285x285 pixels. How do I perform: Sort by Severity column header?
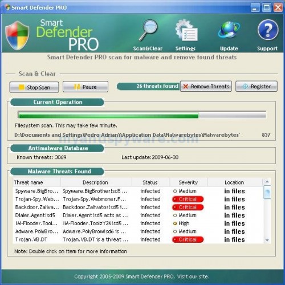[x=189, y=182]
